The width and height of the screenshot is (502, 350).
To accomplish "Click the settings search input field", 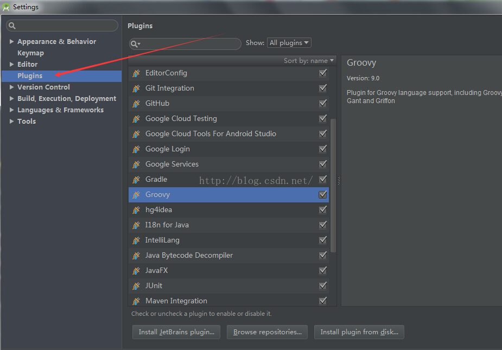I will [62, 26].
